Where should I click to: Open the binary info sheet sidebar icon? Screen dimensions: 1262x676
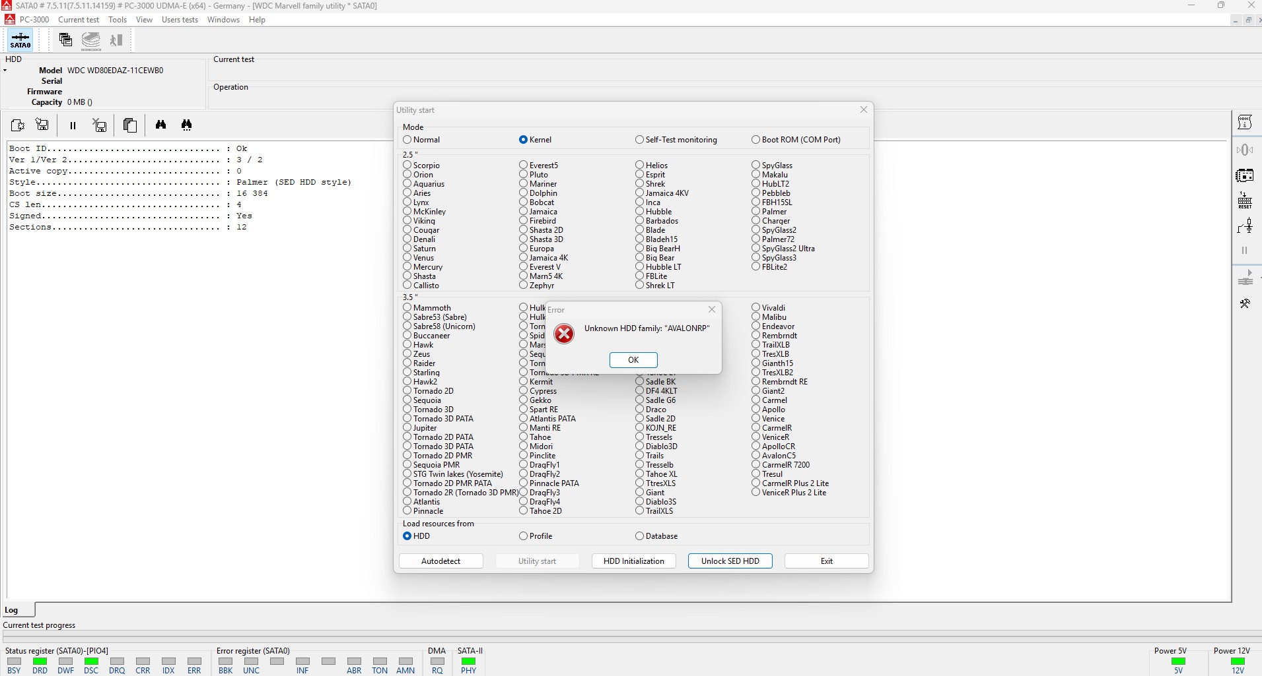tap(1245, 122)
